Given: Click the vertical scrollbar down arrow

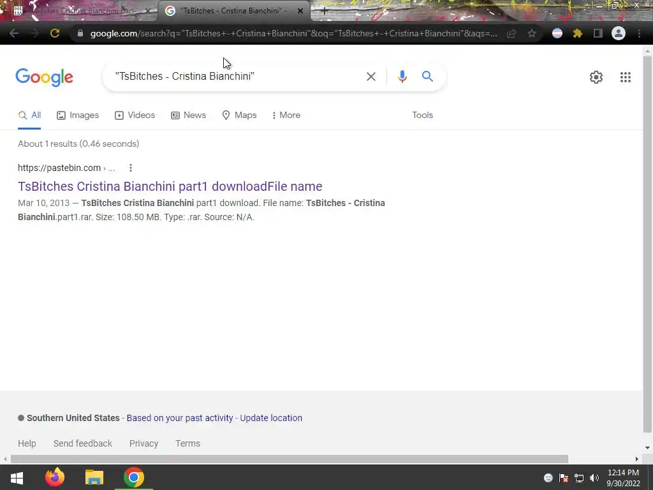Looking at the screenshot, I should [x=648, y=448].
